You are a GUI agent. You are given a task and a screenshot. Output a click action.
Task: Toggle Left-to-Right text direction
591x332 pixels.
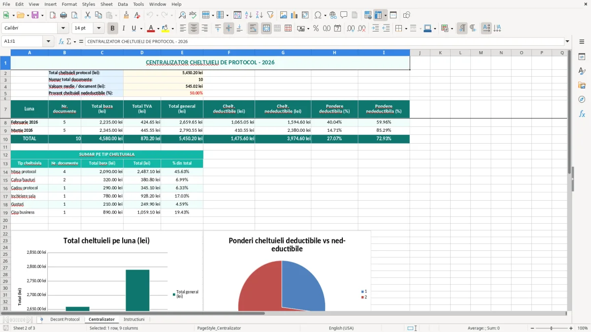click(462, 29)
